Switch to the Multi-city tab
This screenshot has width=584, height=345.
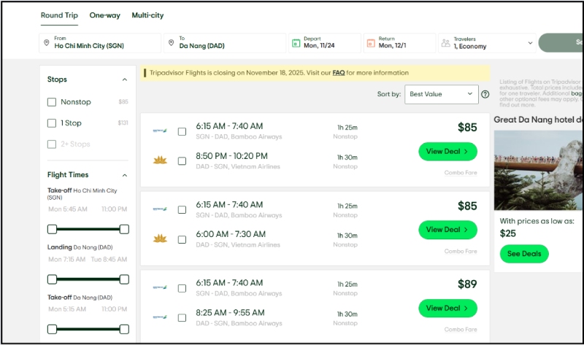147,15
